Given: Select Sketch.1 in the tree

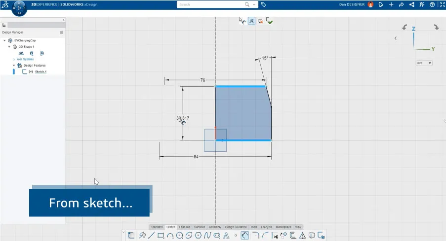Looking at the screenshot, I should 41,71.
